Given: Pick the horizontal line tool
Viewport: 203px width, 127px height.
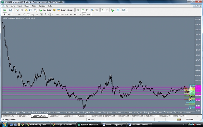Looking at the screenshot, I should pos(19,14).
